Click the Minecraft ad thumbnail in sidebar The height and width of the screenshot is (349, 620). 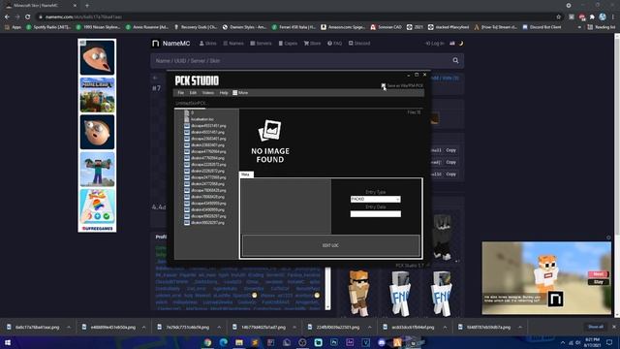click(x=97, y=95)
